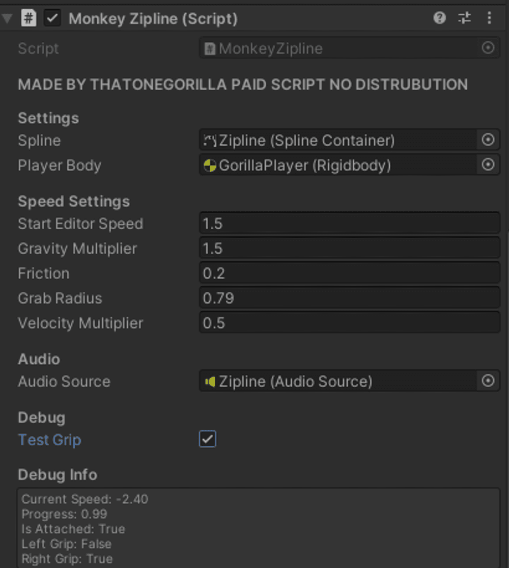Image resolution: width=509 pixels, height=568 pixels.
Task: Click the Grab Radius value field
Action: (x=349, y=298)
